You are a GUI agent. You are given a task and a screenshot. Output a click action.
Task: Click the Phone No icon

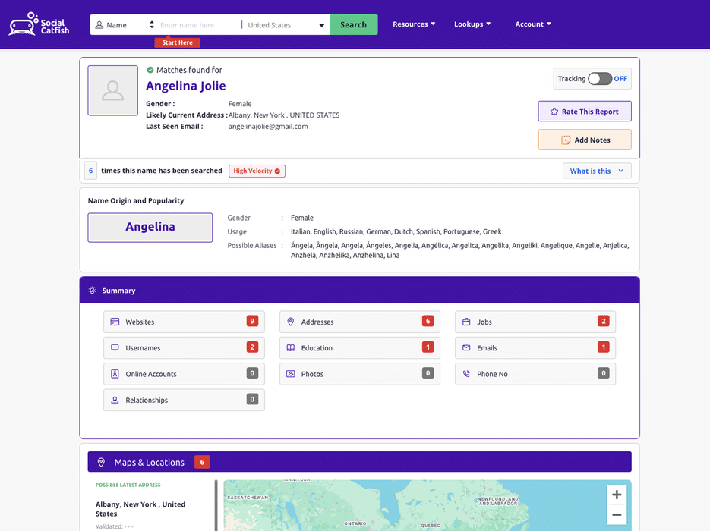pyautogui.click(x=466, y=374)
